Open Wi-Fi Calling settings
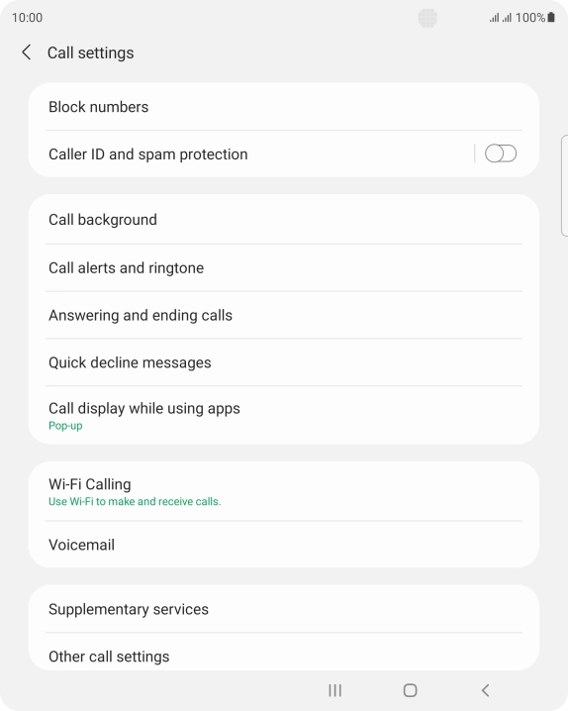 284,491
